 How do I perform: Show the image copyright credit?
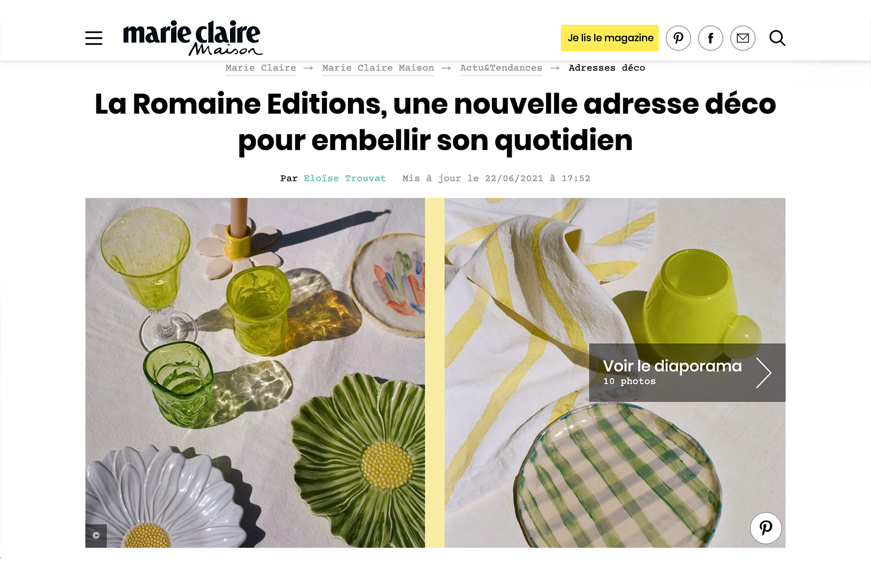point(96,536)
